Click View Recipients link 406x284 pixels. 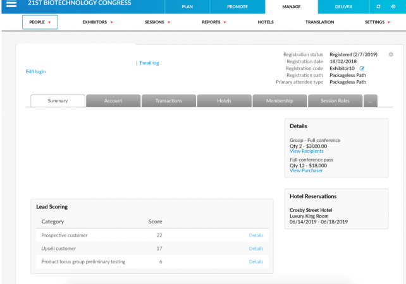pyautogui.click(x=306, y=151)
